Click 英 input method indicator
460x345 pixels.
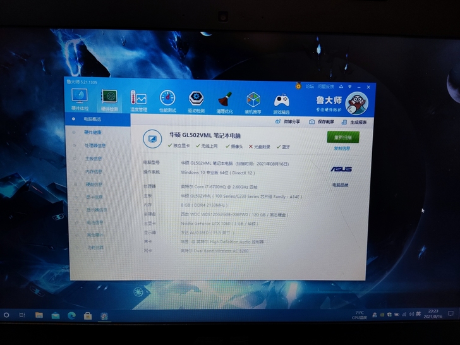[418, 314]
